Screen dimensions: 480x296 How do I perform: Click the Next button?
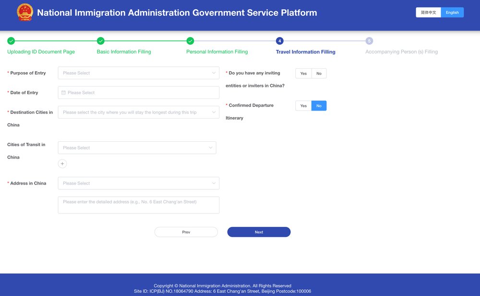pos(259,232)
